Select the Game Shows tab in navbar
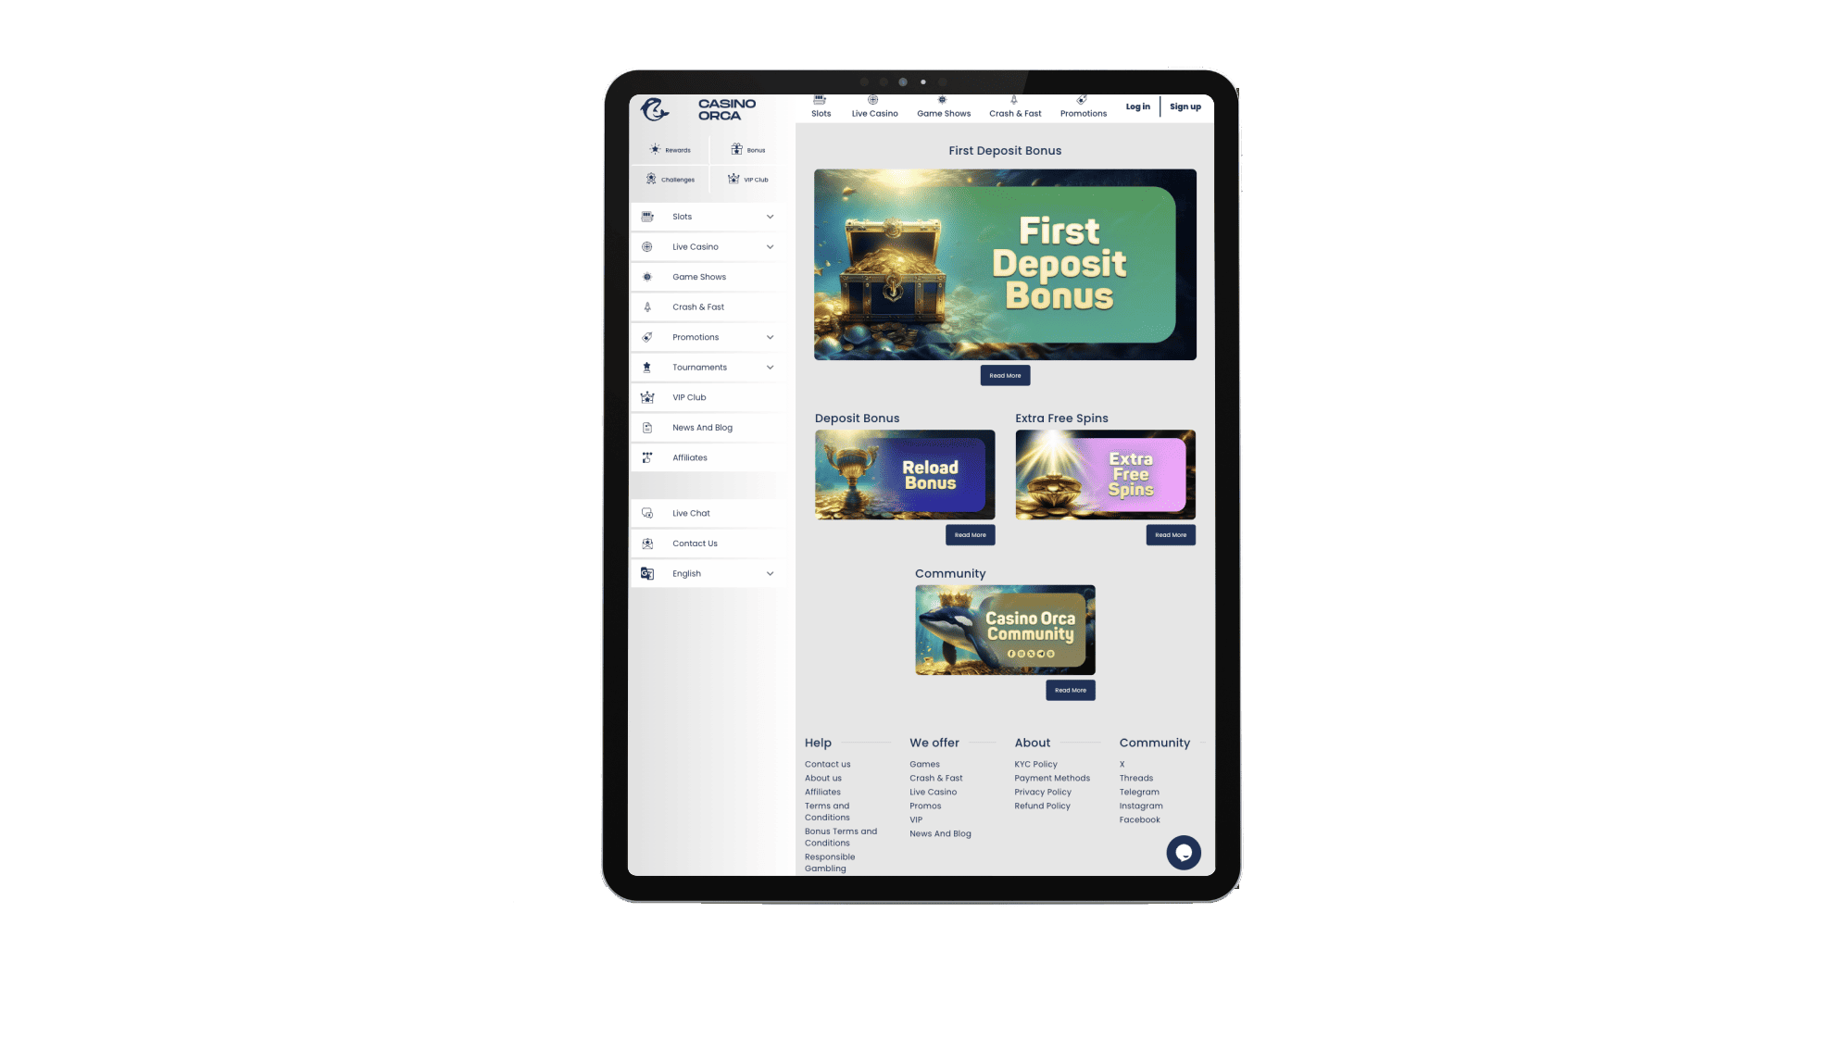 click(x=943, y=107)
